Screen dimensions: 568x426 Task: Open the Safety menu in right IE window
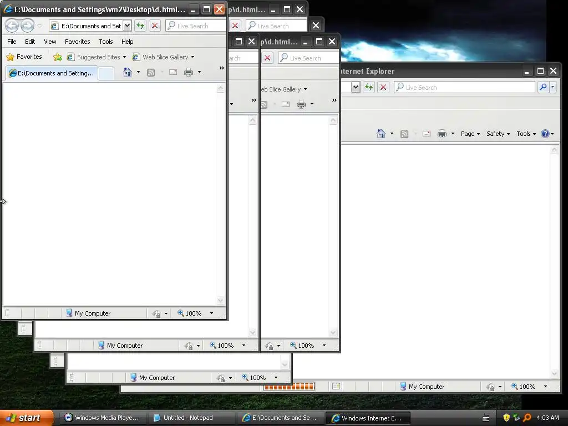tap(498, 134)
